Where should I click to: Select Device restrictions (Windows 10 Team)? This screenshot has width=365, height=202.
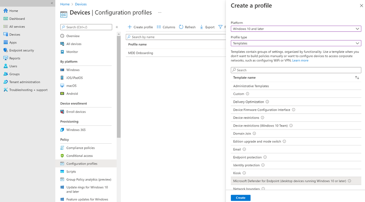point(296,125)
